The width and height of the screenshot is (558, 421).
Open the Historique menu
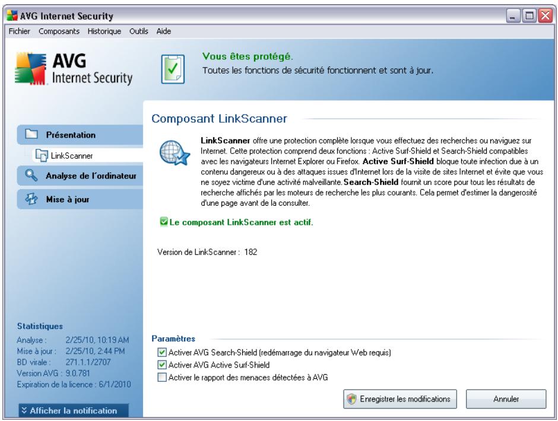104,31
